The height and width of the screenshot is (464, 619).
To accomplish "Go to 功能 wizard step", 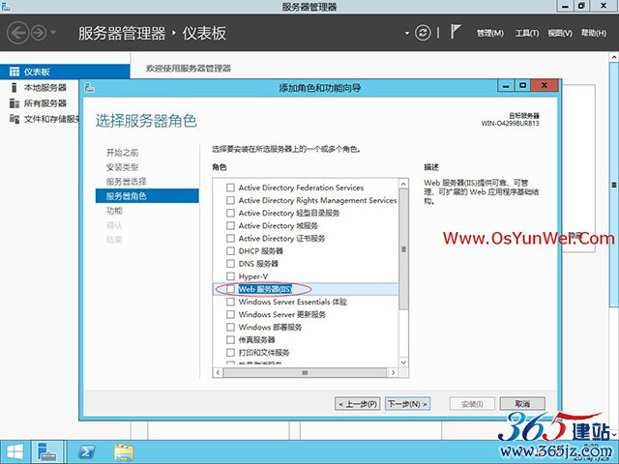I will pos(114,211).
